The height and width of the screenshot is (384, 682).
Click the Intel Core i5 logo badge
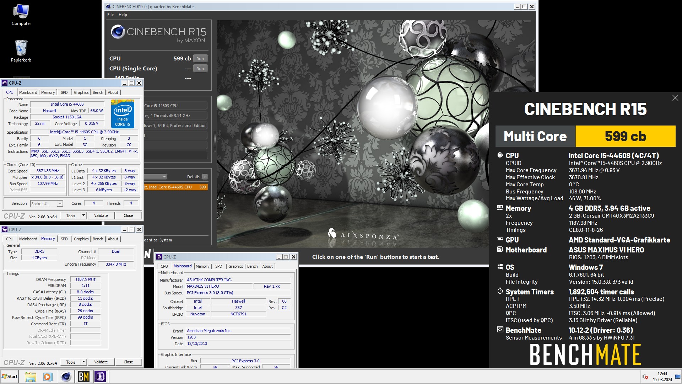coord(123,114)
